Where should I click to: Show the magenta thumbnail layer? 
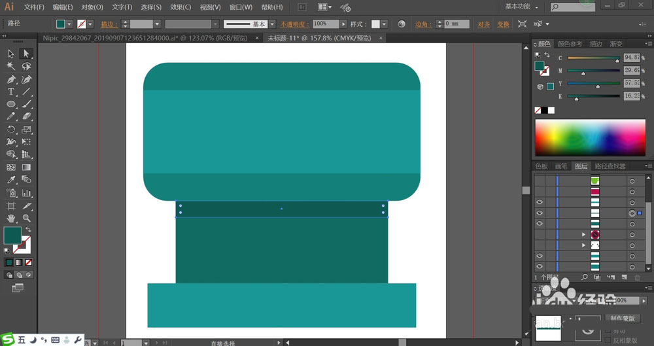540,192
